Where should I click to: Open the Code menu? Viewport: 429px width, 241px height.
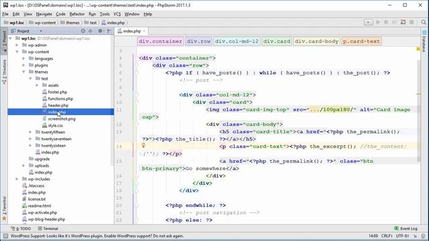click(x=60, y=14)
